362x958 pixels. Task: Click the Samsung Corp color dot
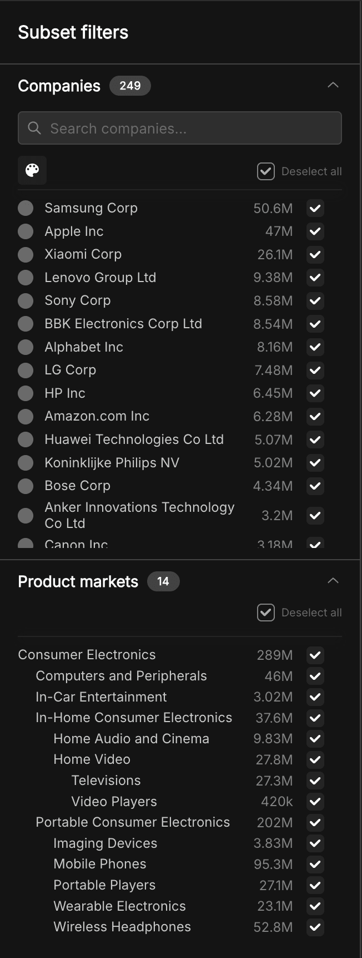tap(26, 208)
